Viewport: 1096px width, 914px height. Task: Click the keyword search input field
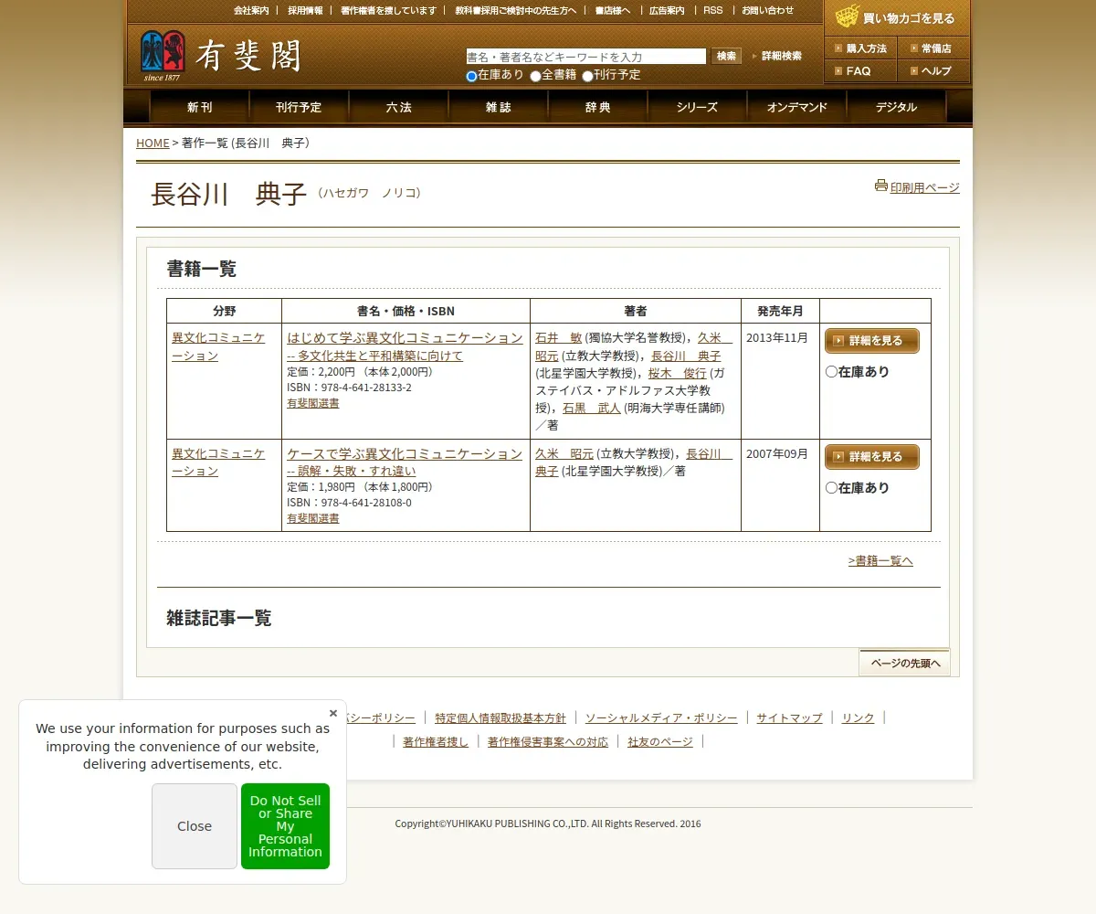(x=585, y=57)
